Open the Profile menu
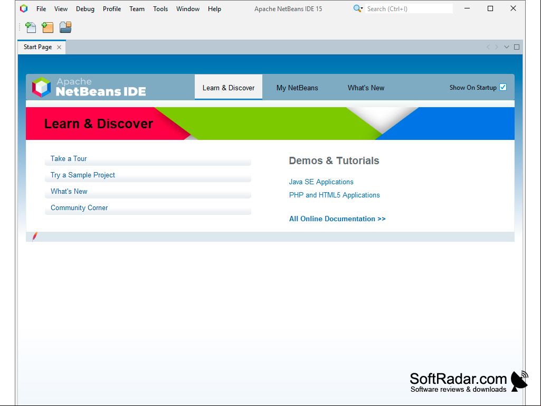The height and width of the screenshot is (406, 541). pos(112,9)
